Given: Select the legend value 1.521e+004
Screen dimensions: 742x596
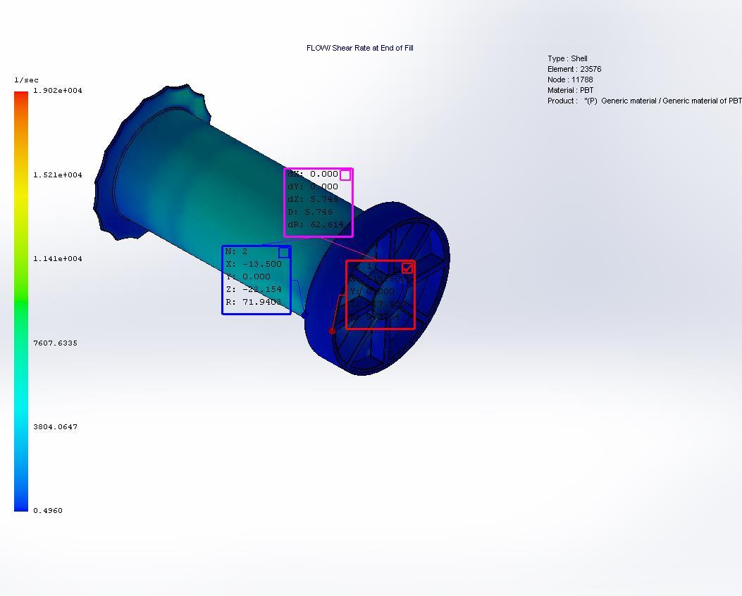Looking at the screenshot, I should tap(58, 175).
